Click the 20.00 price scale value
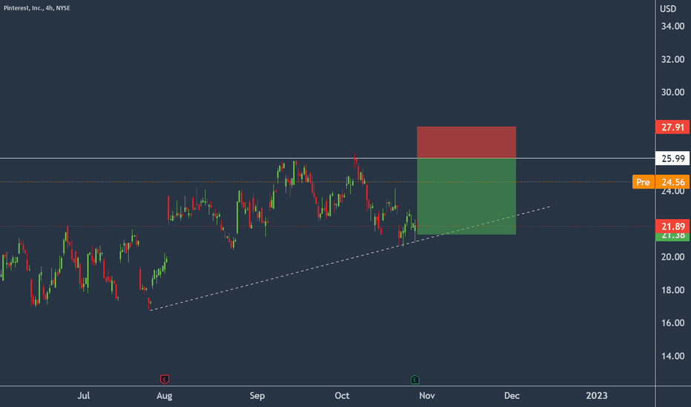Image resolution: width=691 pixels, height=407 pixels. pyautogui.click(x=673, y=257)
